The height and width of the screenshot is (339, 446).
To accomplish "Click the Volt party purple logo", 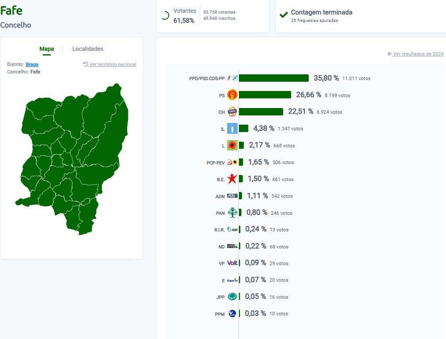I will (x=232, y=263).
